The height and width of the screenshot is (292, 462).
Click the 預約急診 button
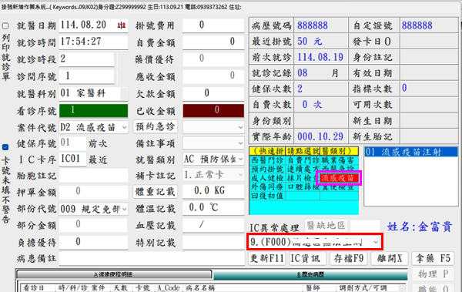pos(156,127)
